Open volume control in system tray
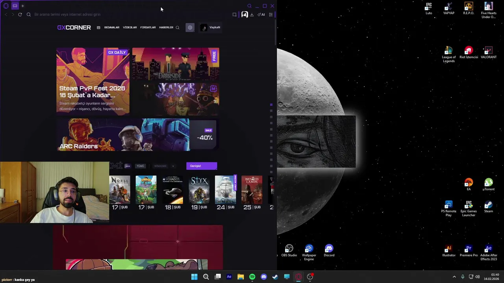504x283 pixels. click(477, 277)
